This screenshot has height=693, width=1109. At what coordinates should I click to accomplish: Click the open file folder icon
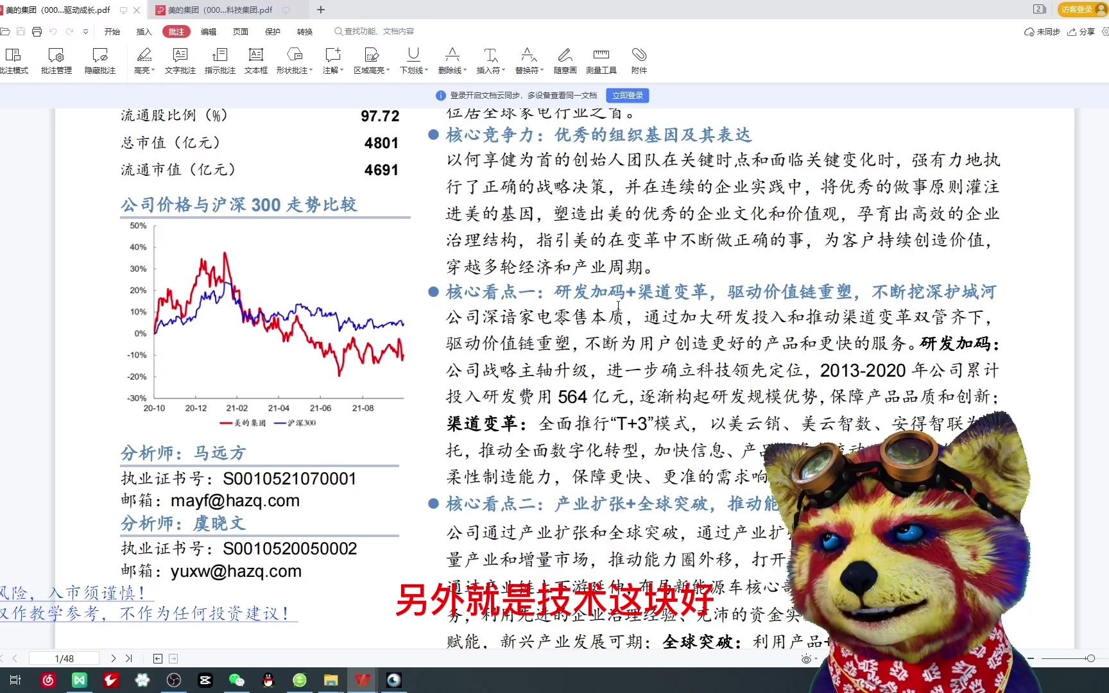5,31
